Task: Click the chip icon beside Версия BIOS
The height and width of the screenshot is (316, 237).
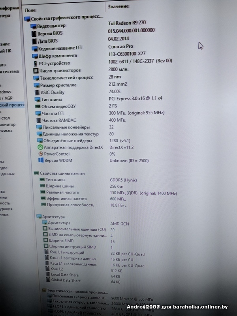Action: point(34,34)
